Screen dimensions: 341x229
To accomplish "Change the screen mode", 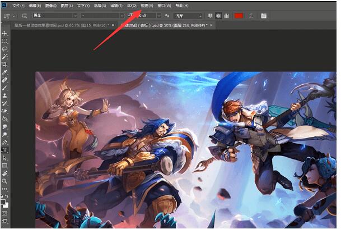I will pyautogui.click(x=4, y=221).
